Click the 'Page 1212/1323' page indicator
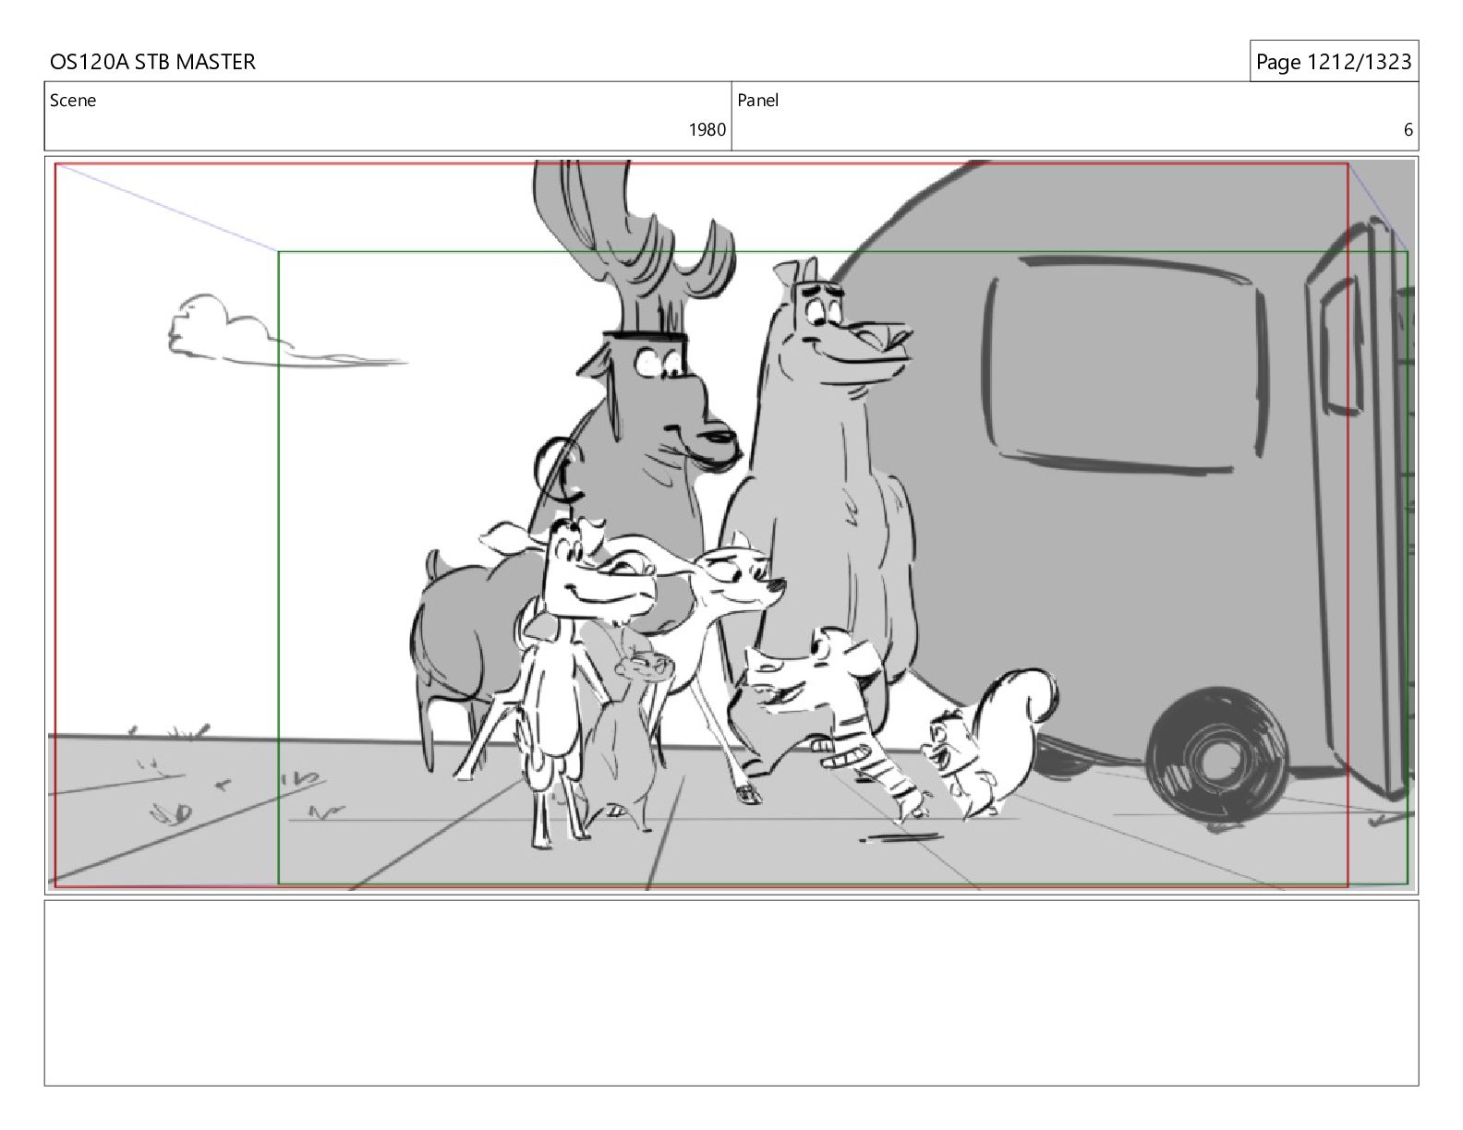The height and width of the screenshot is (1130, 1463). [1334, 62]
